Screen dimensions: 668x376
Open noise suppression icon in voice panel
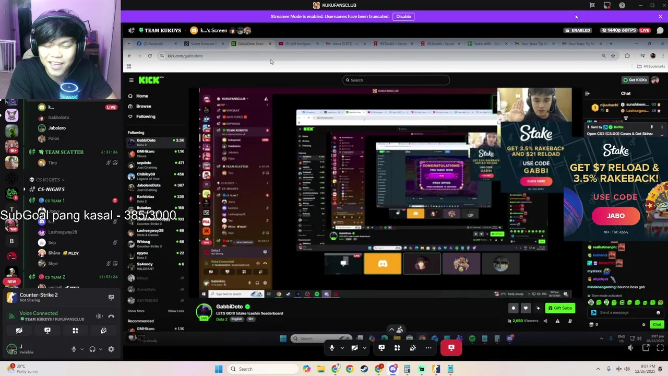pos(99,316)
